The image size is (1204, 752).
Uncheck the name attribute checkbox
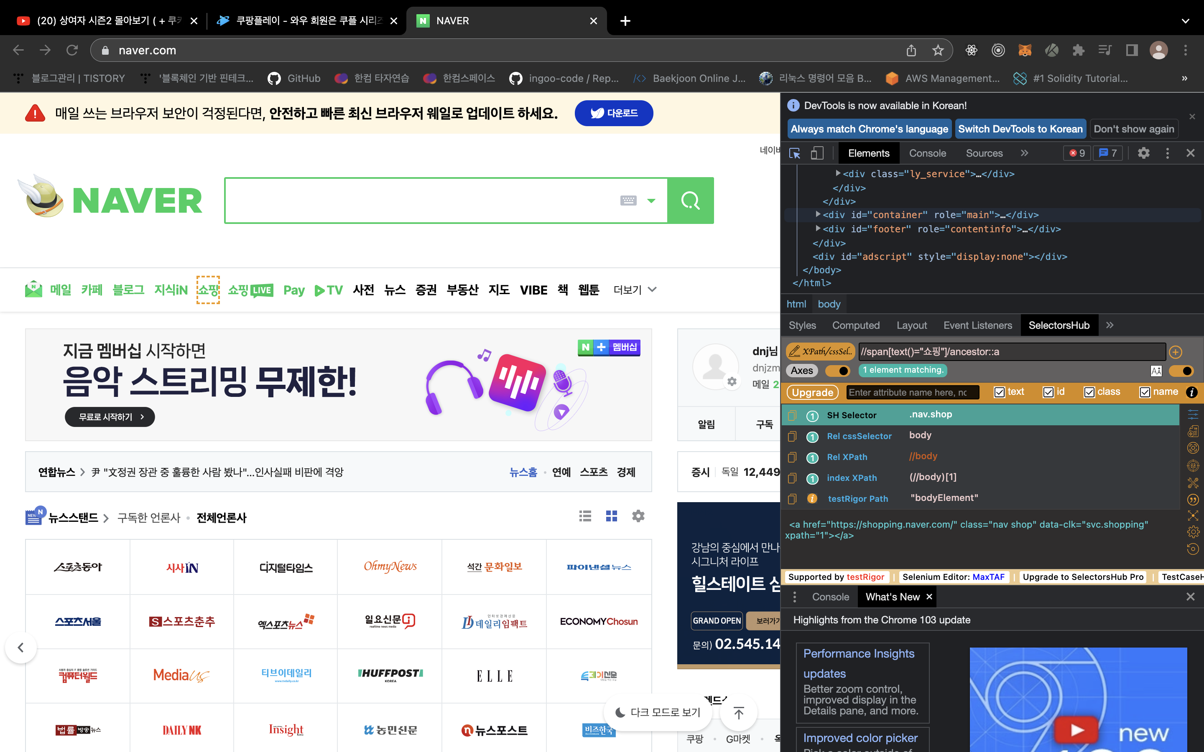[x=1145, y=392]
